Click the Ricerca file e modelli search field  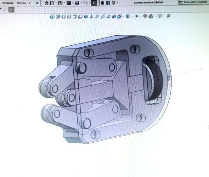pos(193,2)
